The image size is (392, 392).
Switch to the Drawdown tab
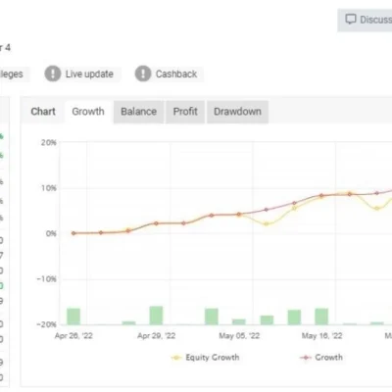(237, 112)
